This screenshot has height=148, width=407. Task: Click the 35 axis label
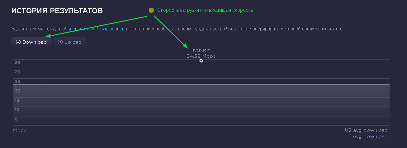coord(17,63)
